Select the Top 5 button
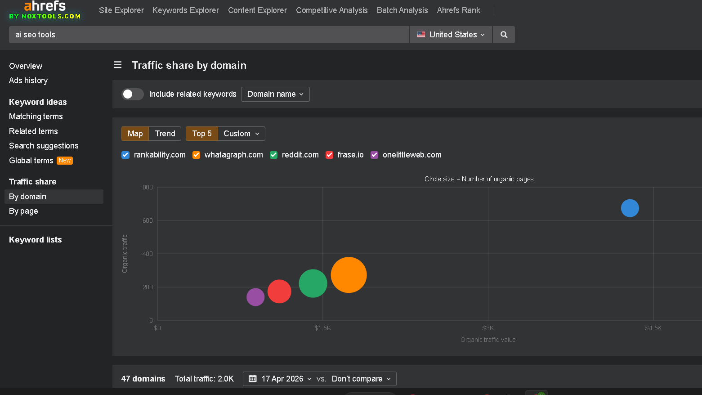 [202, 134]
